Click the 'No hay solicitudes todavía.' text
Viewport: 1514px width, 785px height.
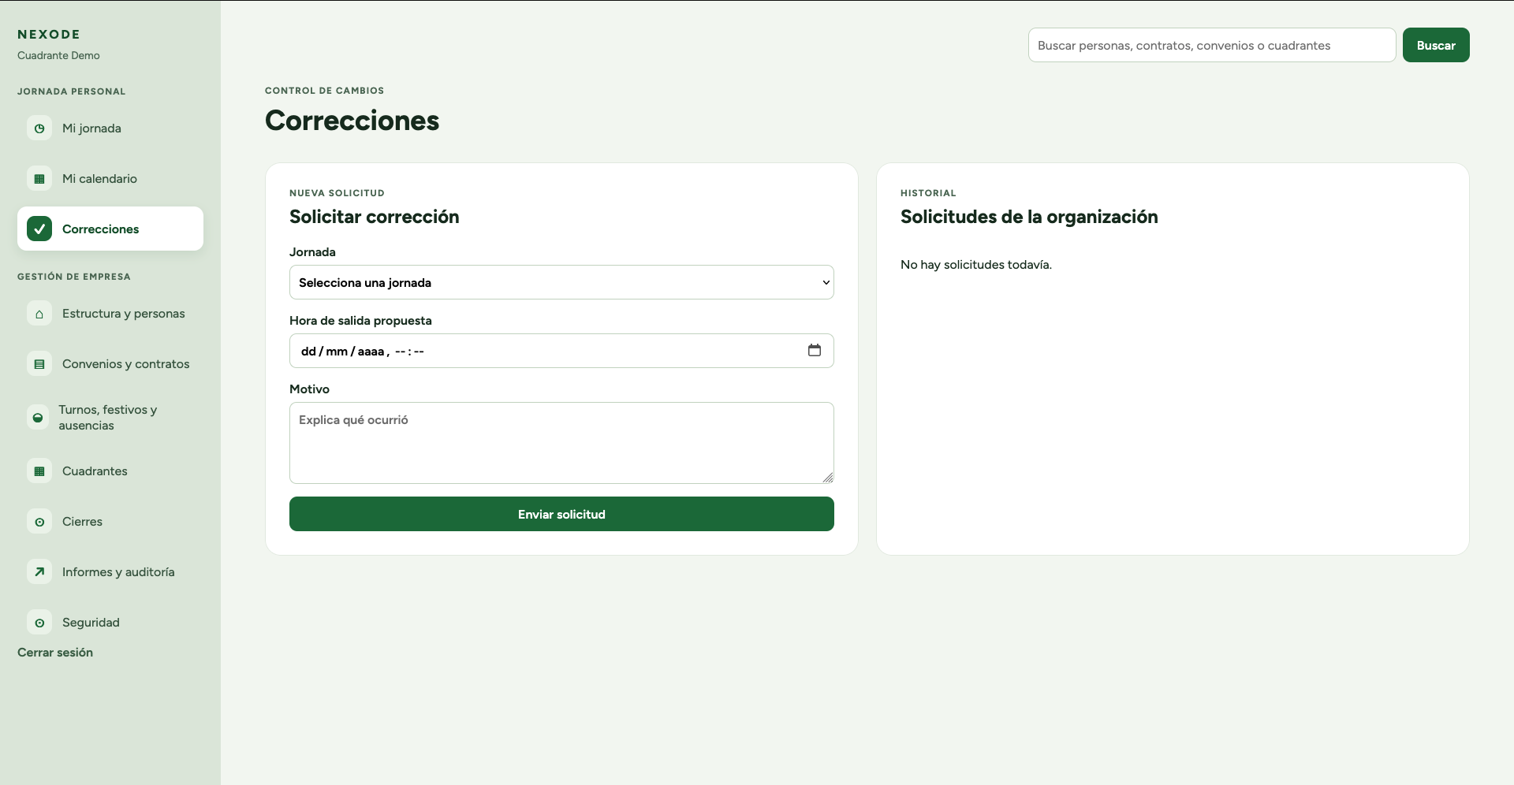[976, 265]
